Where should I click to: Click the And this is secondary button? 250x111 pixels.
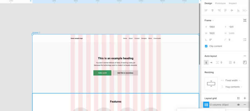coord(125,73)
